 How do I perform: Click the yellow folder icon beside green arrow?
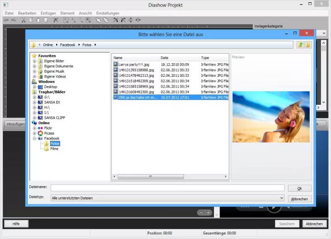click(308, 45)
